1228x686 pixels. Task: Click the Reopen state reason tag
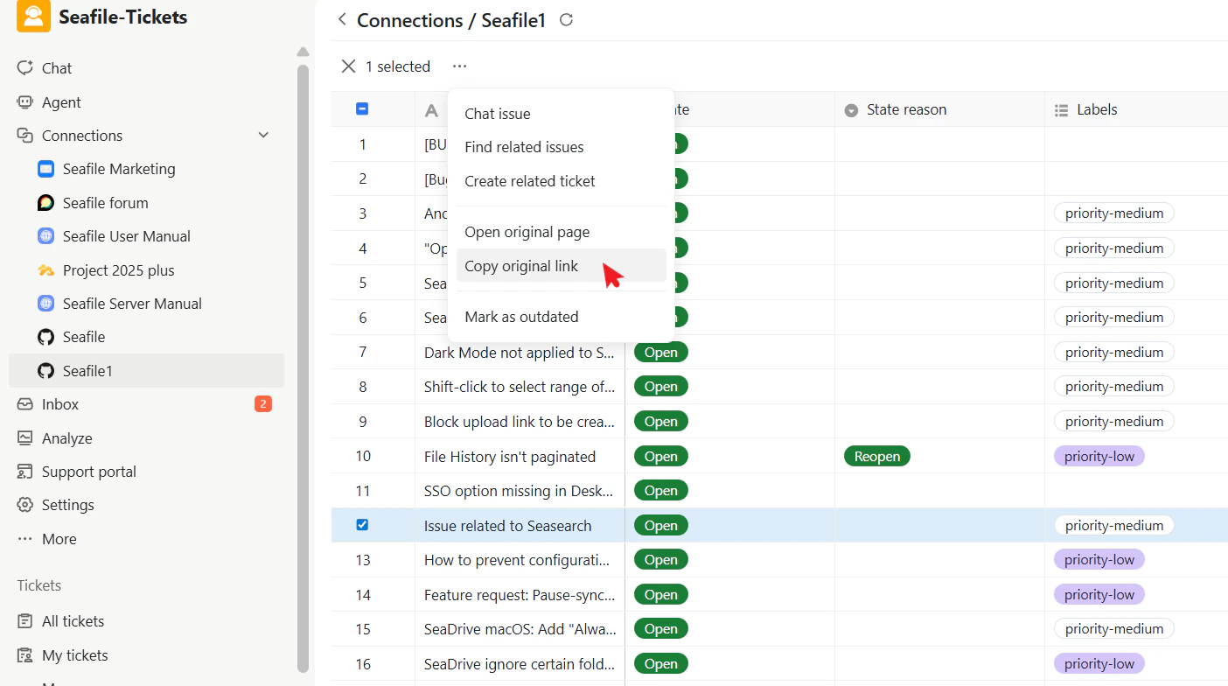tap(877, 456)
